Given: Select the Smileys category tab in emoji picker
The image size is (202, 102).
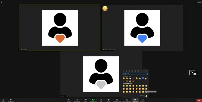Looking at the screenshot, I should tap(126, 71).
